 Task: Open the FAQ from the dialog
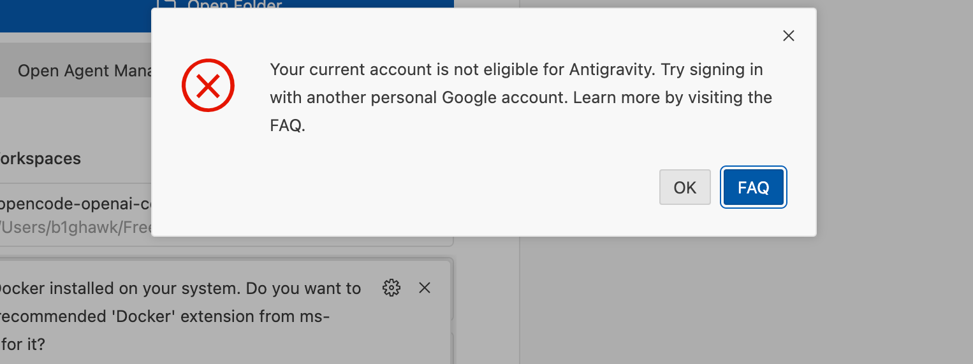(x=754, y=187)
